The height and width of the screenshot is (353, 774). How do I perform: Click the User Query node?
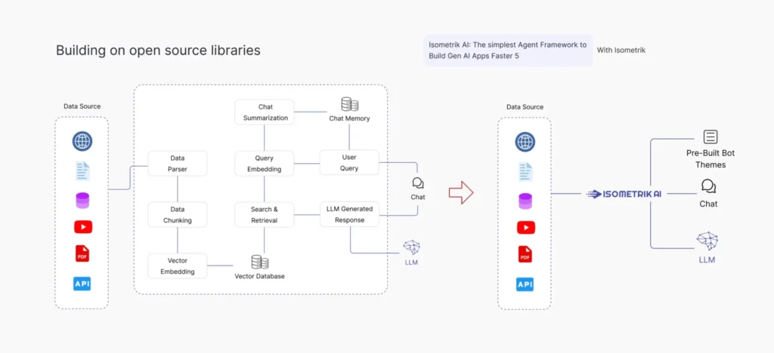click(348, 162)
